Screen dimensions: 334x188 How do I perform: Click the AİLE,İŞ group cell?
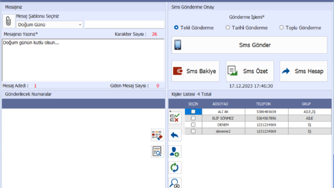tap(310, 112)
